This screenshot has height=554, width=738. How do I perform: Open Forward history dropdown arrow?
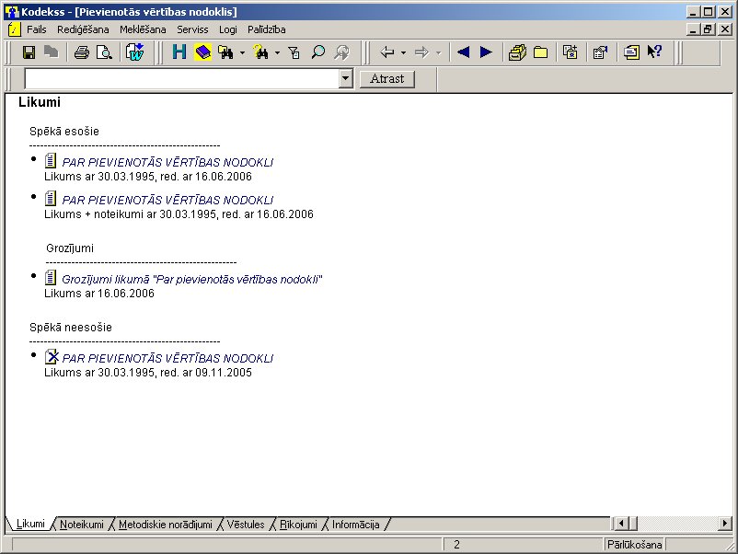[439, 52]
